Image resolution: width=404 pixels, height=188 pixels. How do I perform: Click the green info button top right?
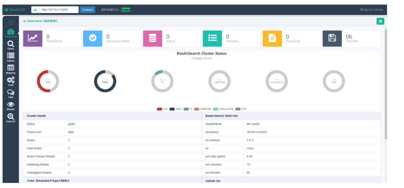[380, 21]
